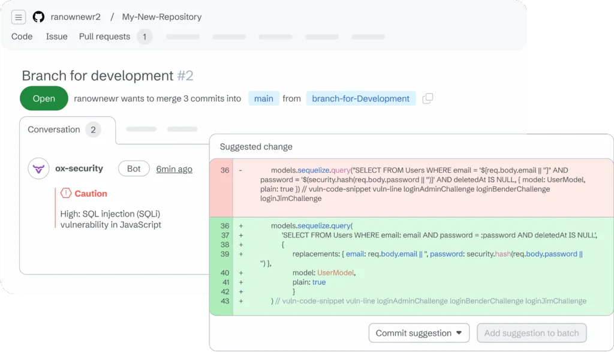Click the Caution warning octagon icon
The height and width of the screenshot is (352, 614).
pyautogui.click(x=66, y=193)
